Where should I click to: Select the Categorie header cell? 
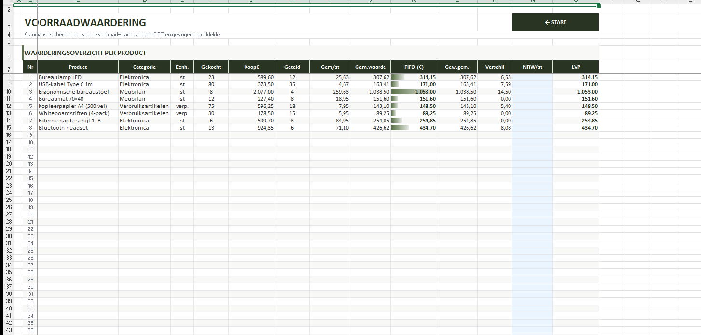click(x=144, y=67)
